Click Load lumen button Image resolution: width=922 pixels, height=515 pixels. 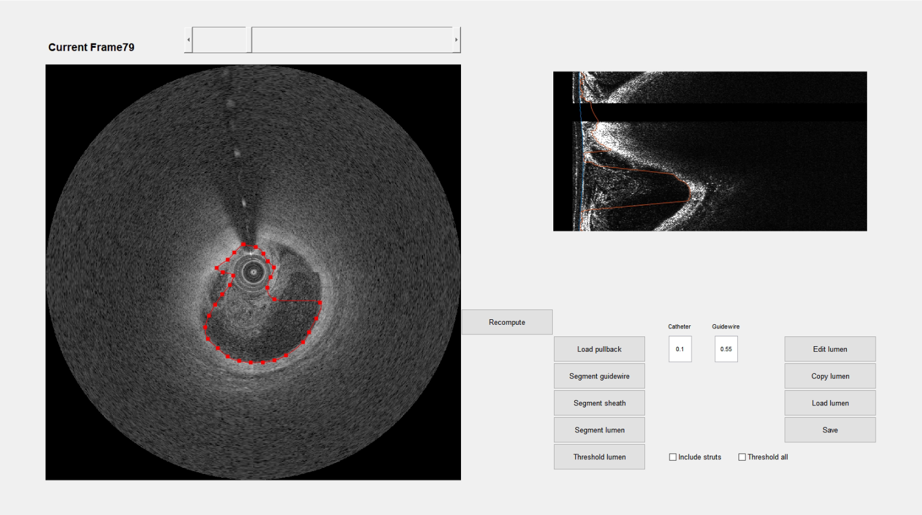[830, 403]
